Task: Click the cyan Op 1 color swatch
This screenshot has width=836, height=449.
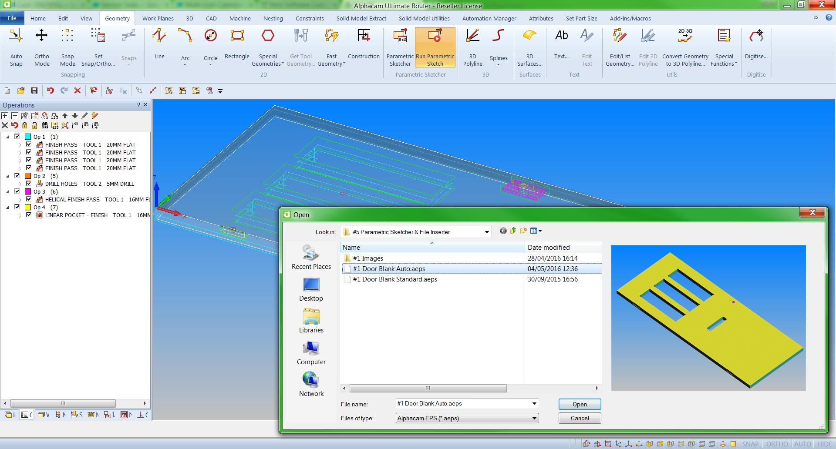Action: 28,137
